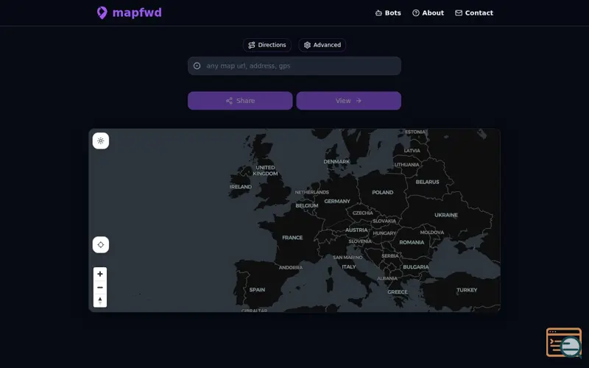This screenshot has height=368, width=589.
Task: Click the IRELAND label on map
Action: [241, 187]
